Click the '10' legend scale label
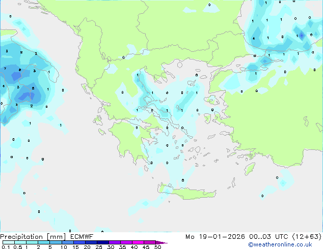 [64, 247]
